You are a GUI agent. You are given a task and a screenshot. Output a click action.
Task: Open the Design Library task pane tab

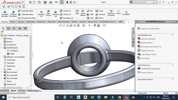tap(133, 32)
